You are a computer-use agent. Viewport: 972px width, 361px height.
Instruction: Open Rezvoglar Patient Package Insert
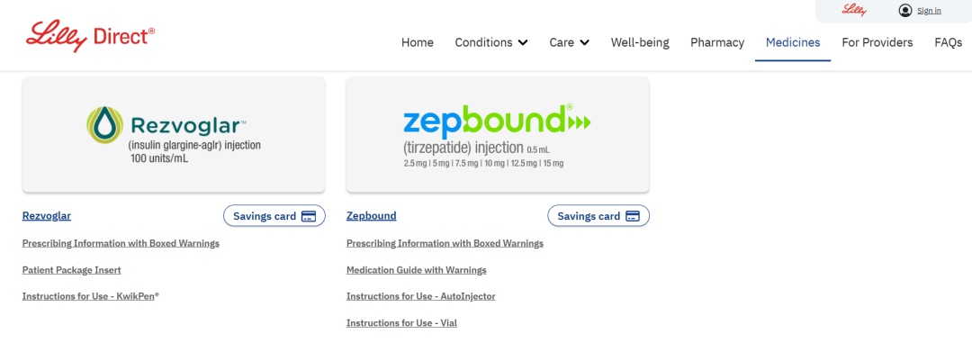72,270
